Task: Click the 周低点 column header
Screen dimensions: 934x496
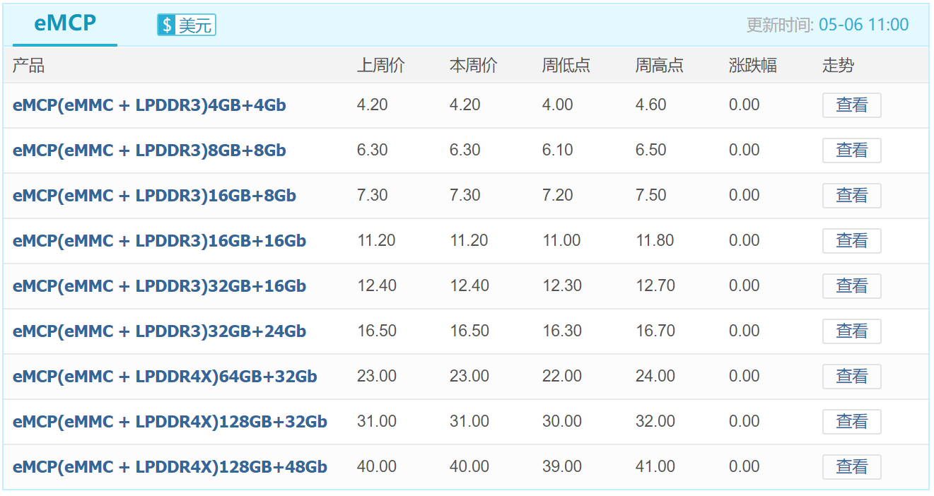Action: click(566, 66)
